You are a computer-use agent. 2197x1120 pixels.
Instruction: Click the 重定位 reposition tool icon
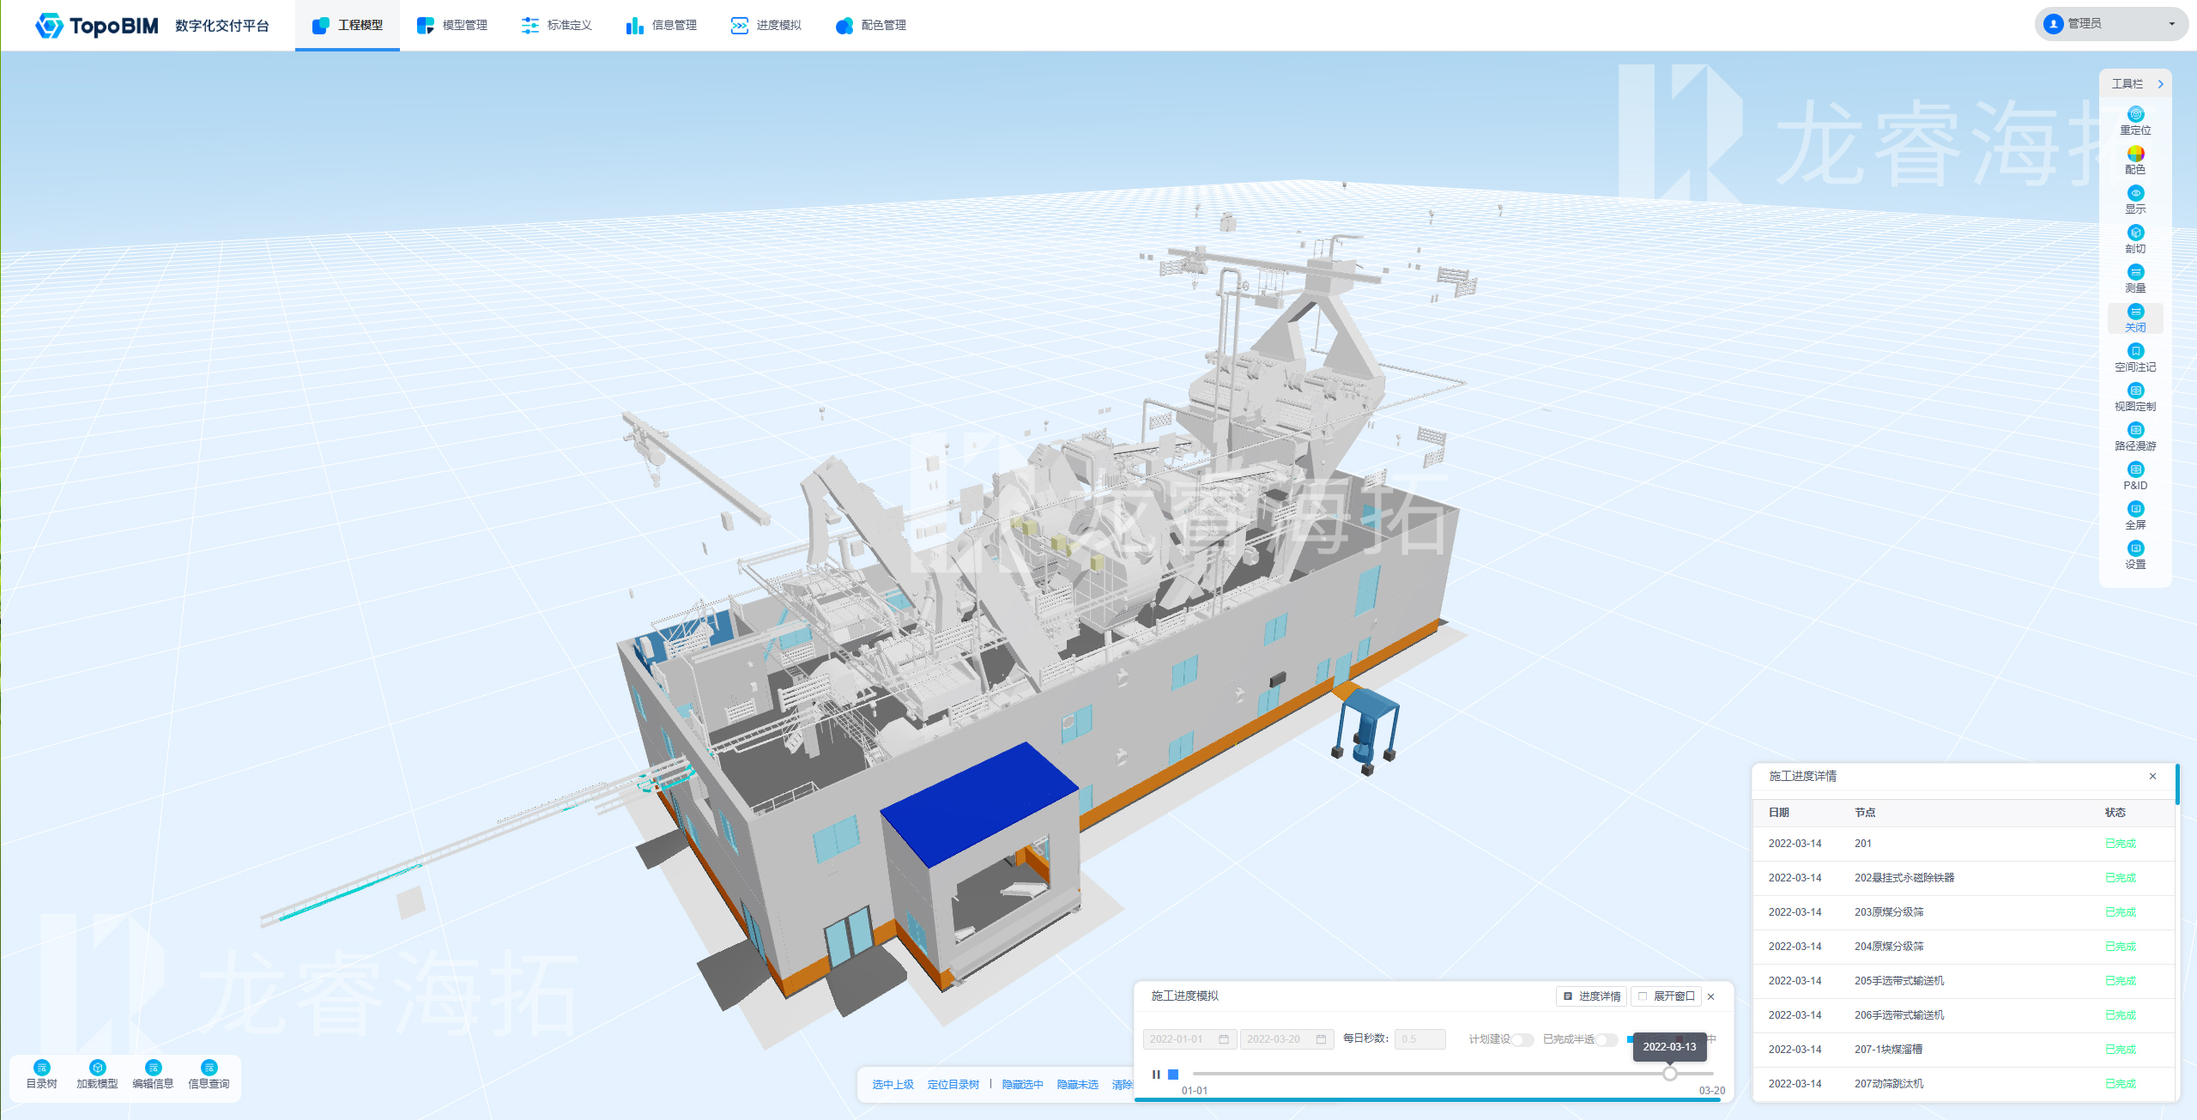click(2135, 115)
